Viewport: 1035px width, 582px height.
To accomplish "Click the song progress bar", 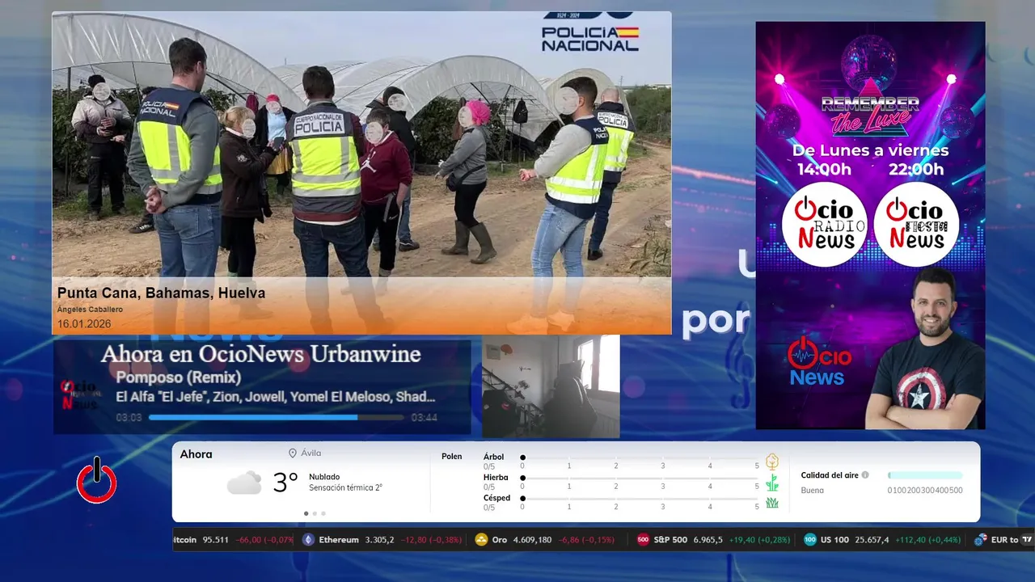I will pyautogui.click(x=277, y=418).
